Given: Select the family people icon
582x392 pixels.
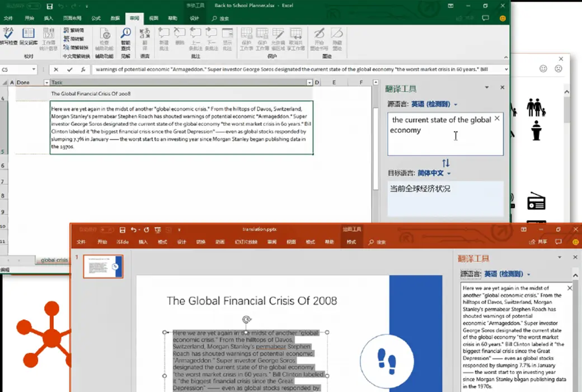Looking at the screenshot, I should tap(536, 108).
